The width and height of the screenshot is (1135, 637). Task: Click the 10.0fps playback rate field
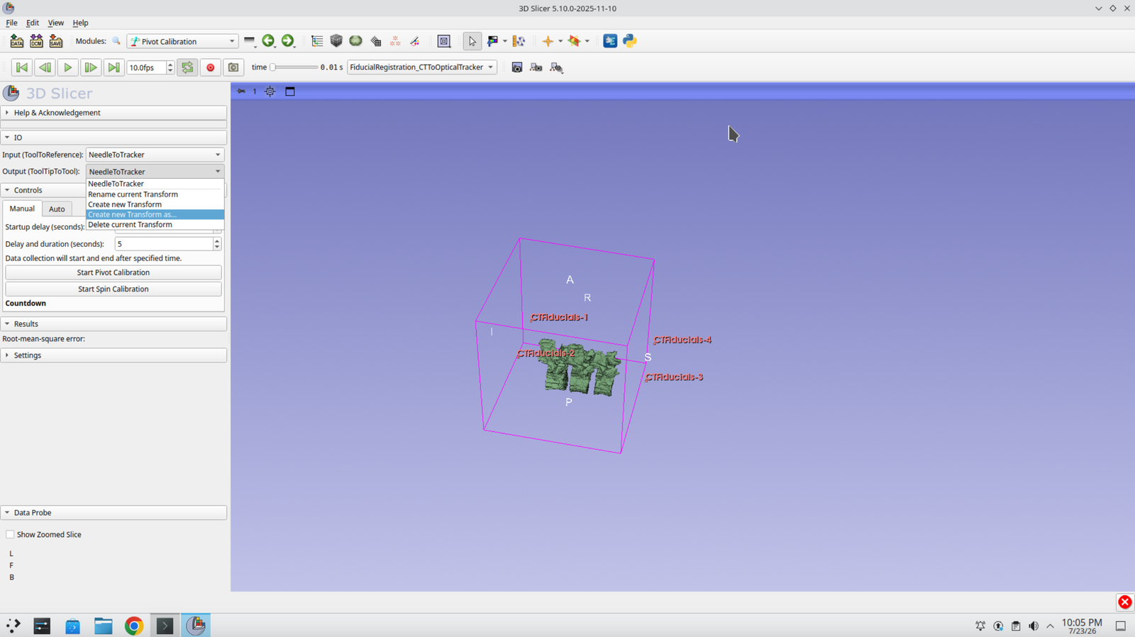point(146,67)
